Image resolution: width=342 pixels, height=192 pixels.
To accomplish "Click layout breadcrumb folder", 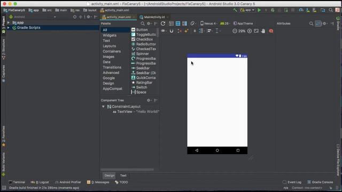I will [90, 10].
